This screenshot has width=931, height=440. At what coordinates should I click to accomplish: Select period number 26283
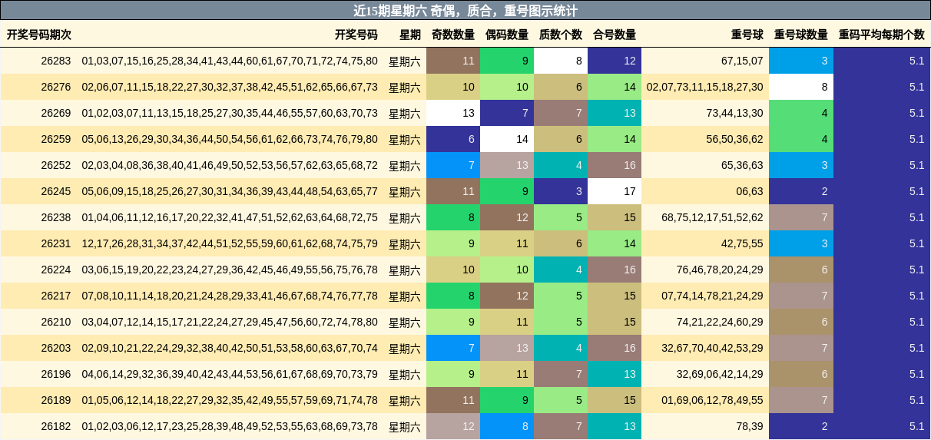pyautogui.click(x=56, y=61)
